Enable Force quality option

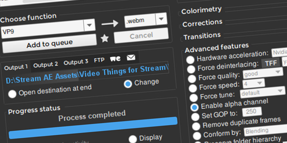pos(192,79)
